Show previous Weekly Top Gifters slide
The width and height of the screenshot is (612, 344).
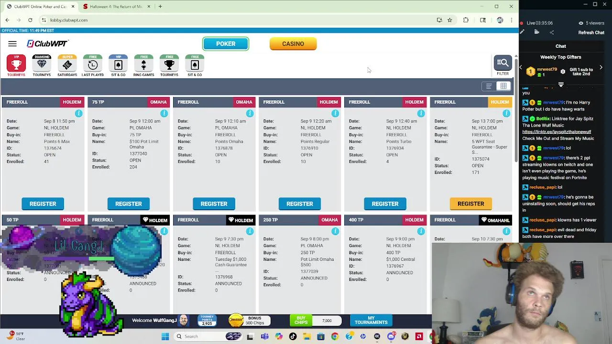(521, 68)
